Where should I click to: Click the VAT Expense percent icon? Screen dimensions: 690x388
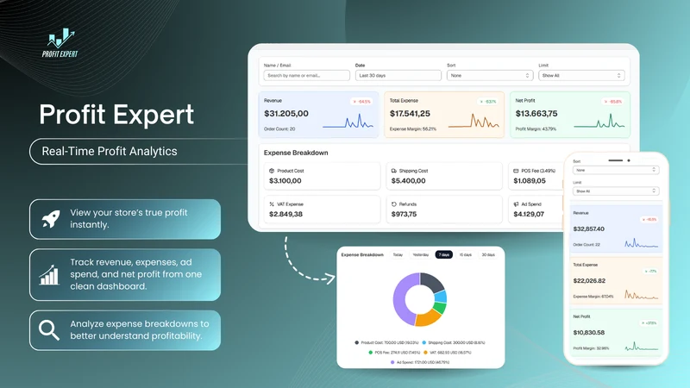point(272,204)
